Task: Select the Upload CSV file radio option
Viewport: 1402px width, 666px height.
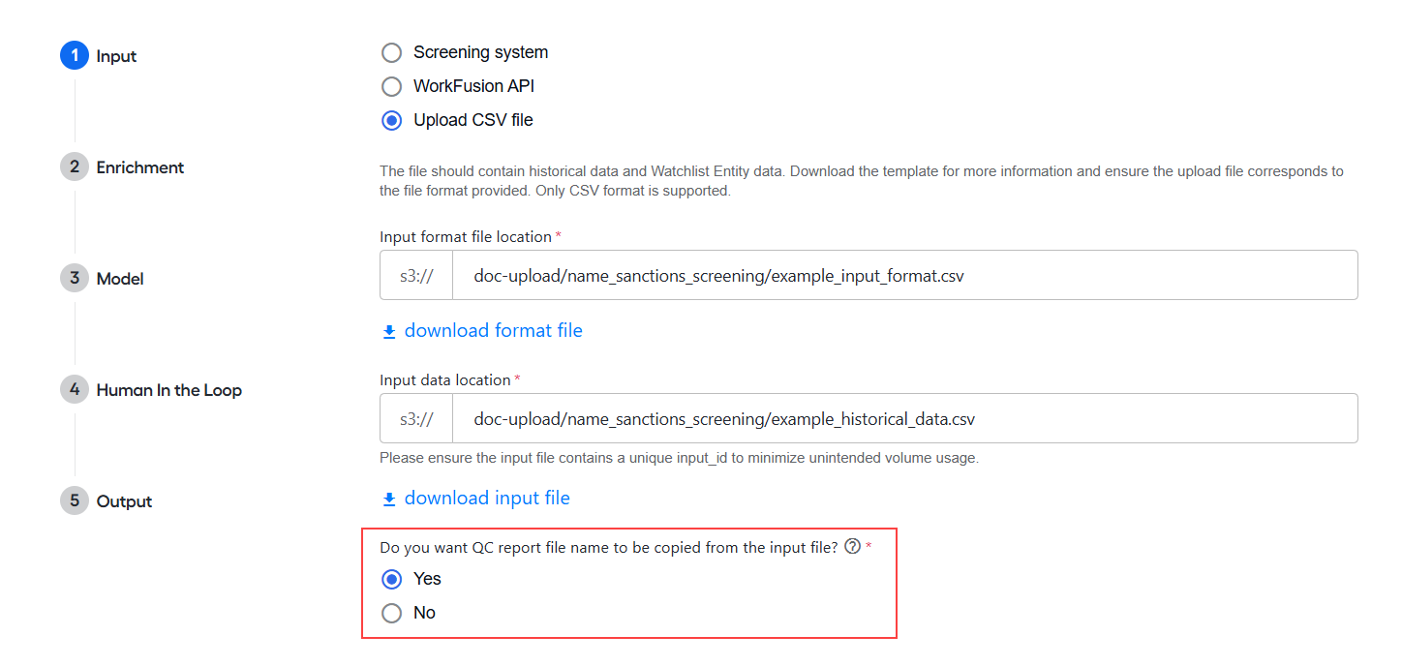Action: (391, 120)
